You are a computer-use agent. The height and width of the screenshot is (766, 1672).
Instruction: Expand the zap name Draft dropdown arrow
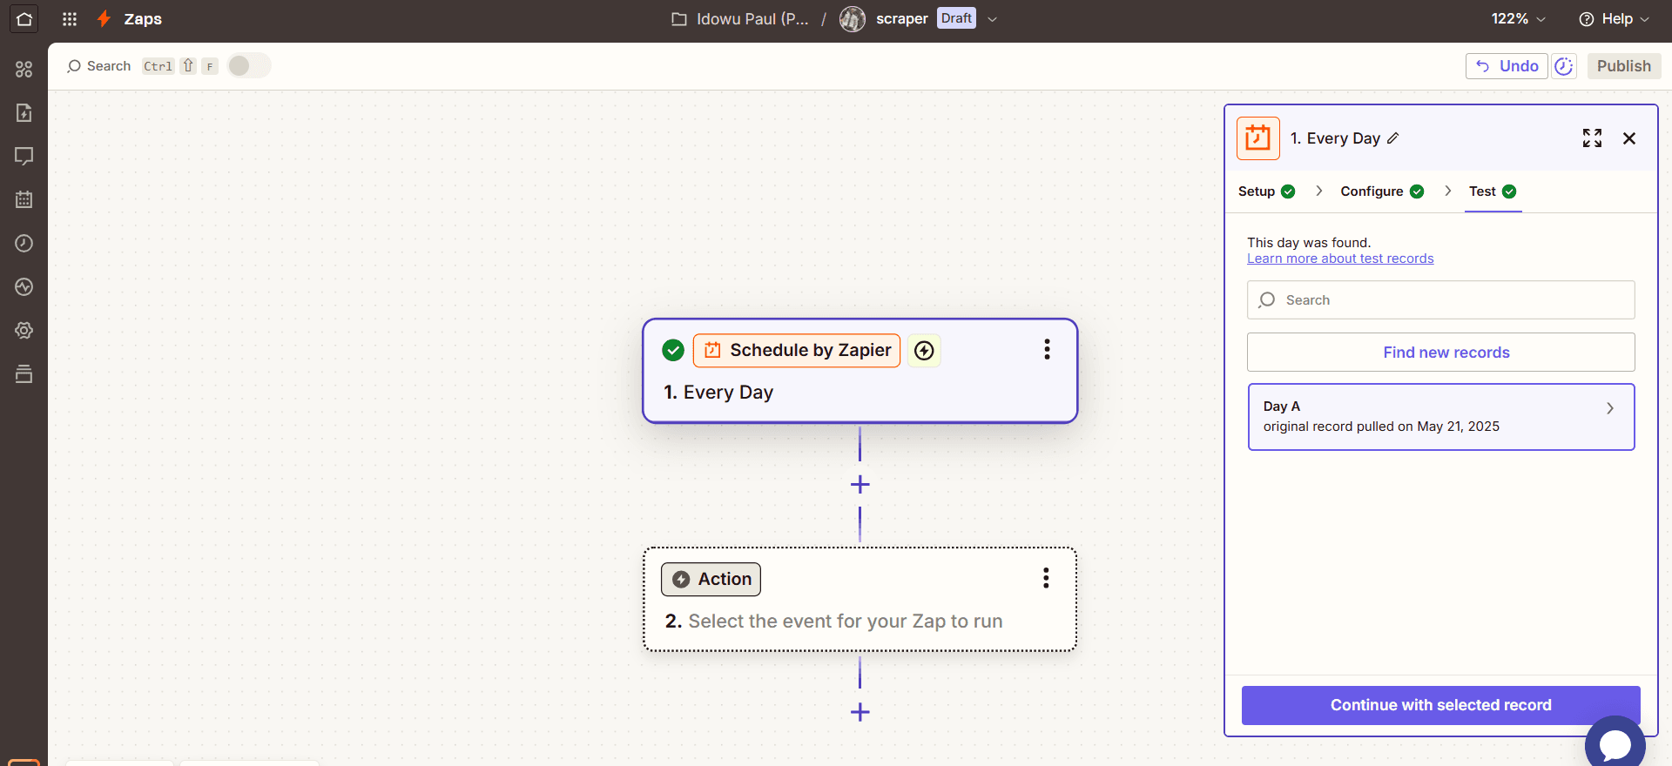992,19
